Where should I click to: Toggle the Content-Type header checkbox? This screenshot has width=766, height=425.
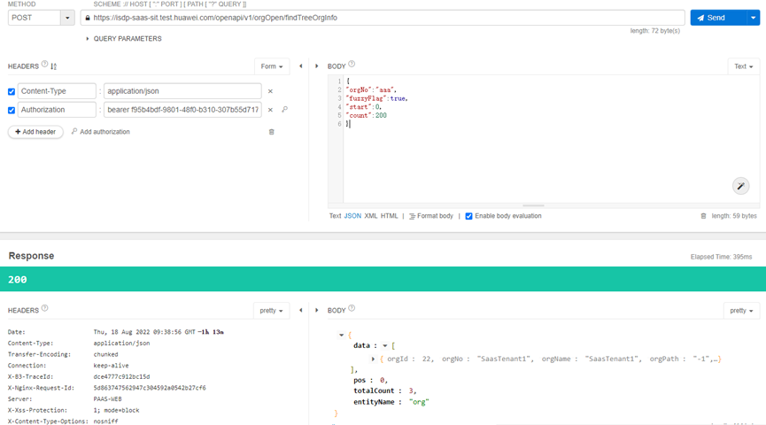click(x=12, y=91)
